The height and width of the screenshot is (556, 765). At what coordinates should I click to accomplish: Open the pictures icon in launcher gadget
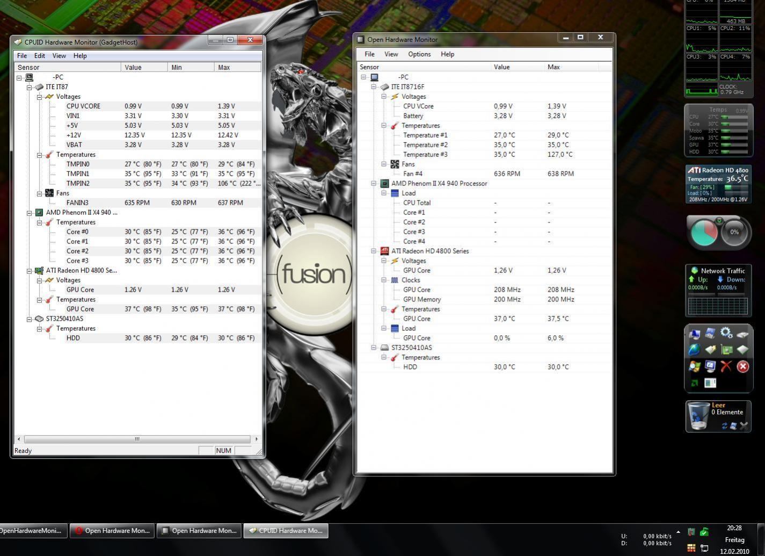tap(710, 334)
